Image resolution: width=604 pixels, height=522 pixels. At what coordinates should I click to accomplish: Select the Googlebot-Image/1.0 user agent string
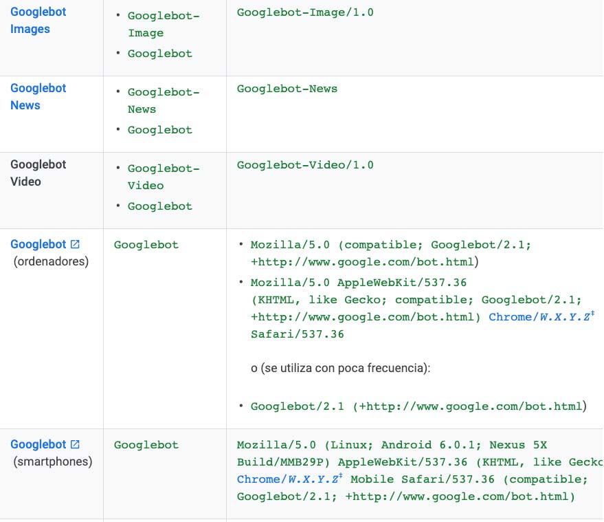point(304,12)
